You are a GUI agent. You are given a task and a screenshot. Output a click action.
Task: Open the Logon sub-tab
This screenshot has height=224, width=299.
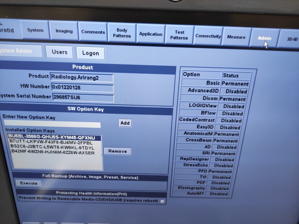[90, 53]
